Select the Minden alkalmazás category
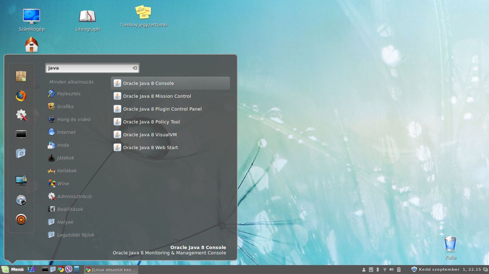The width and height of the screenshot is (489, 274). (x=72, y=82)
